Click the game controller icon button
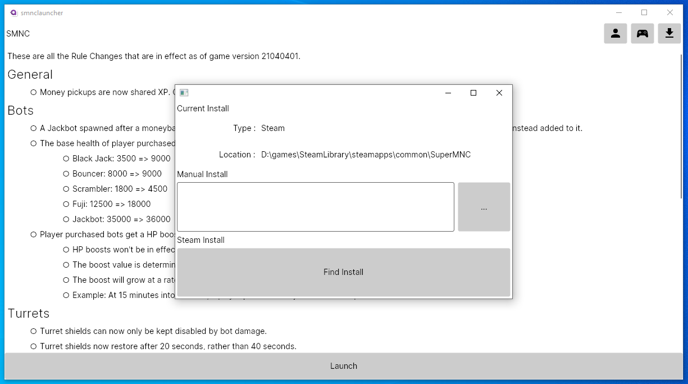 (x=643, y=33)
